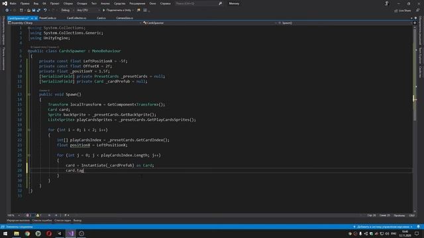Open Unity from taskbar
424x238 pixels.
(x=60, y=233)
